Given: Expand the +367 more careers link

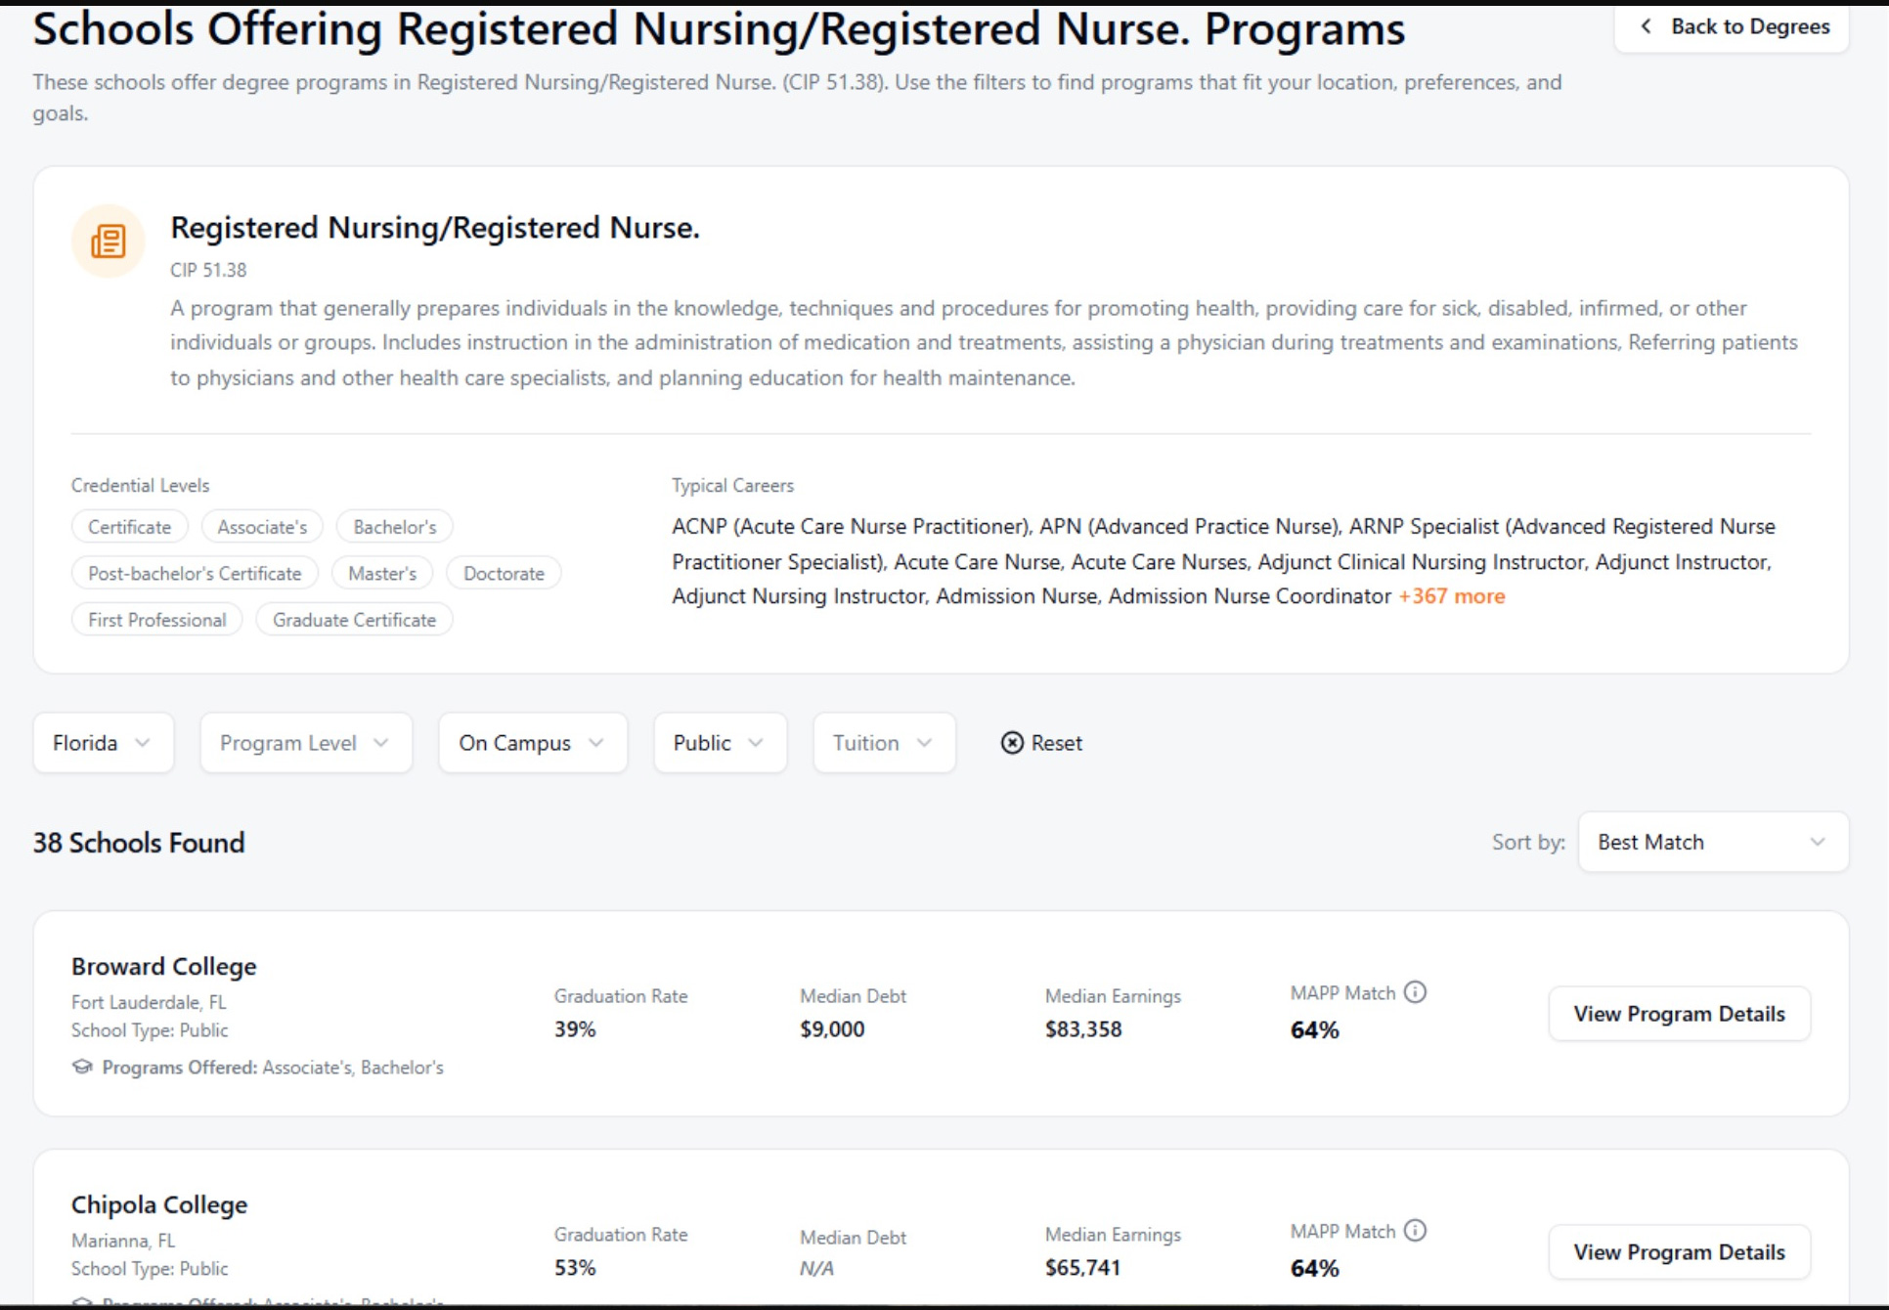Looking at the screenshot, I should 1451,596.
